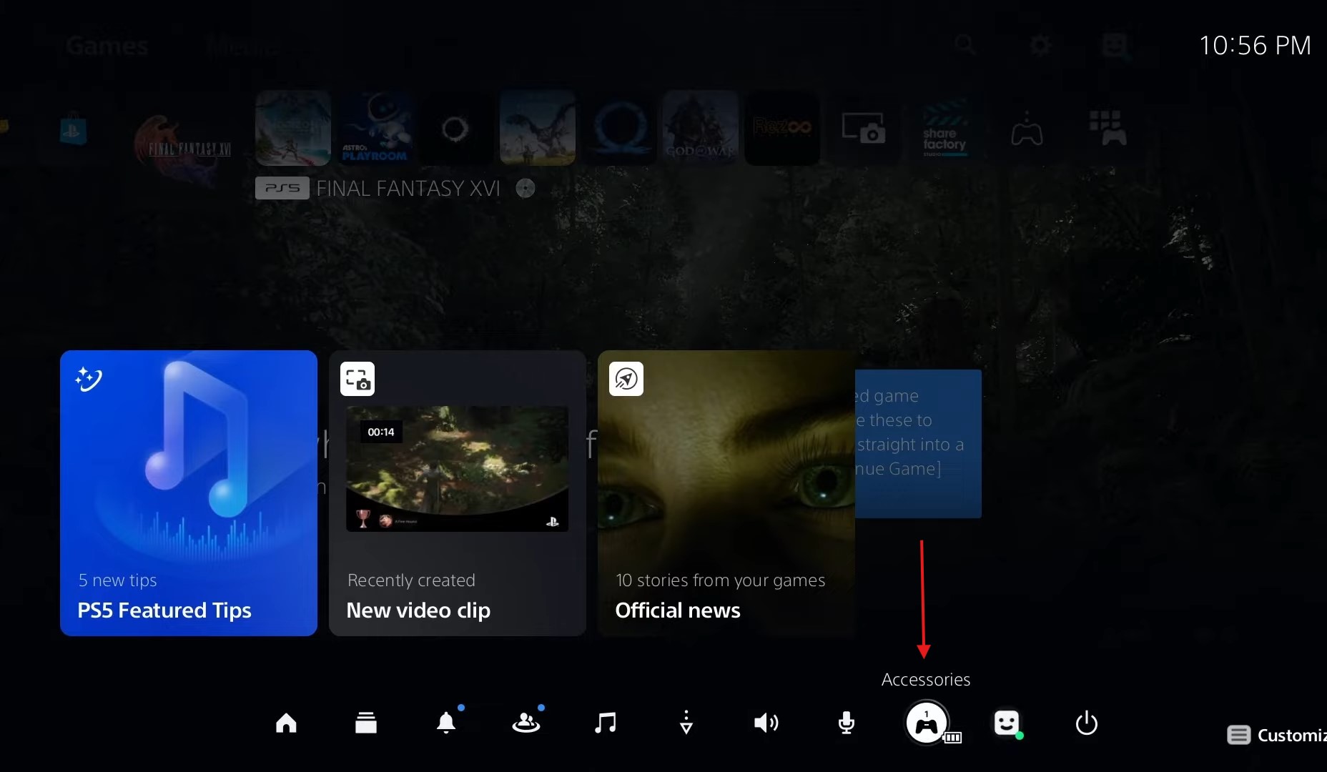Open the PS5 Featured Tips card

click(189, 493)
